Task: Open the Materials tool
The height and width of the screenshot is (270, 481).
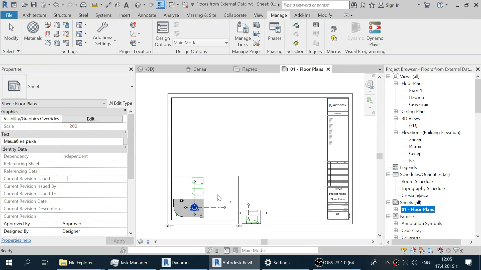Action: (33, 31)
